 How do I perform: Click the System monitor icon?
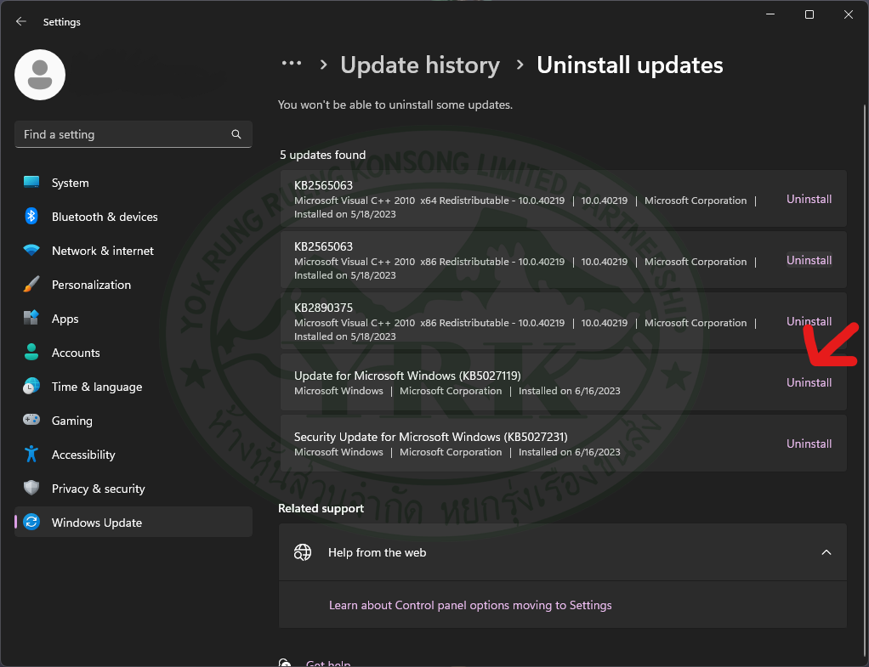[x=31, y=183]
